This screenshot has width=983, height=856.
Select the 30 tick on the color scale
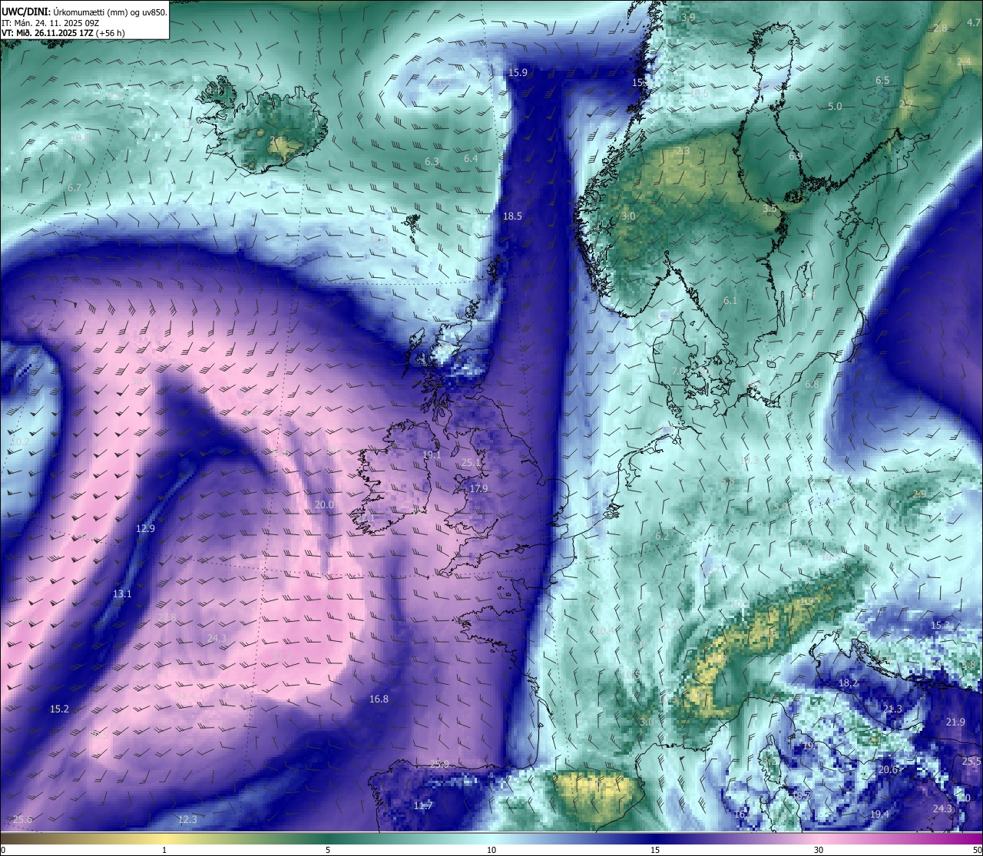click(819, 850)
